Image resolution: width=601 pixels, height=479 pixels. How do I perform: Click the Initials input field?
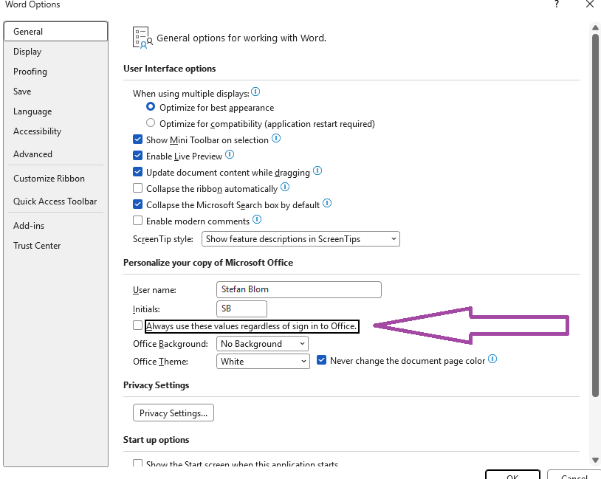[x=242, y=309]
